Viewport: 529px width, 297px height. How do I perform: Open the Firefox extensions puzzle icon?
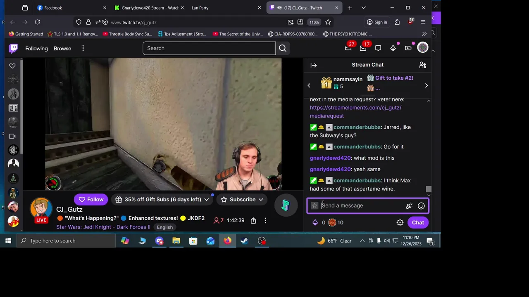(397, 22)
